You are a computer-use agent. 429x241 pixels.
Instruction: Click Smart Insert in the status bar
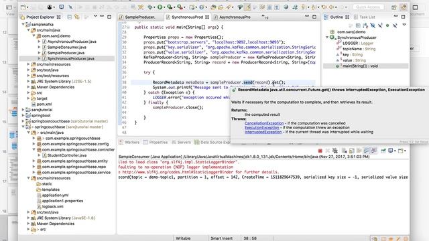pos(221,238)
